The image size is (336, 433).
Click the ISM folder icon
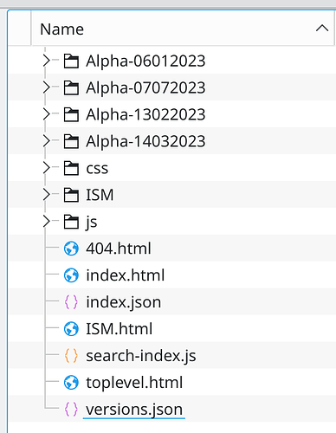pyautogui.click(x=71, y=195)
